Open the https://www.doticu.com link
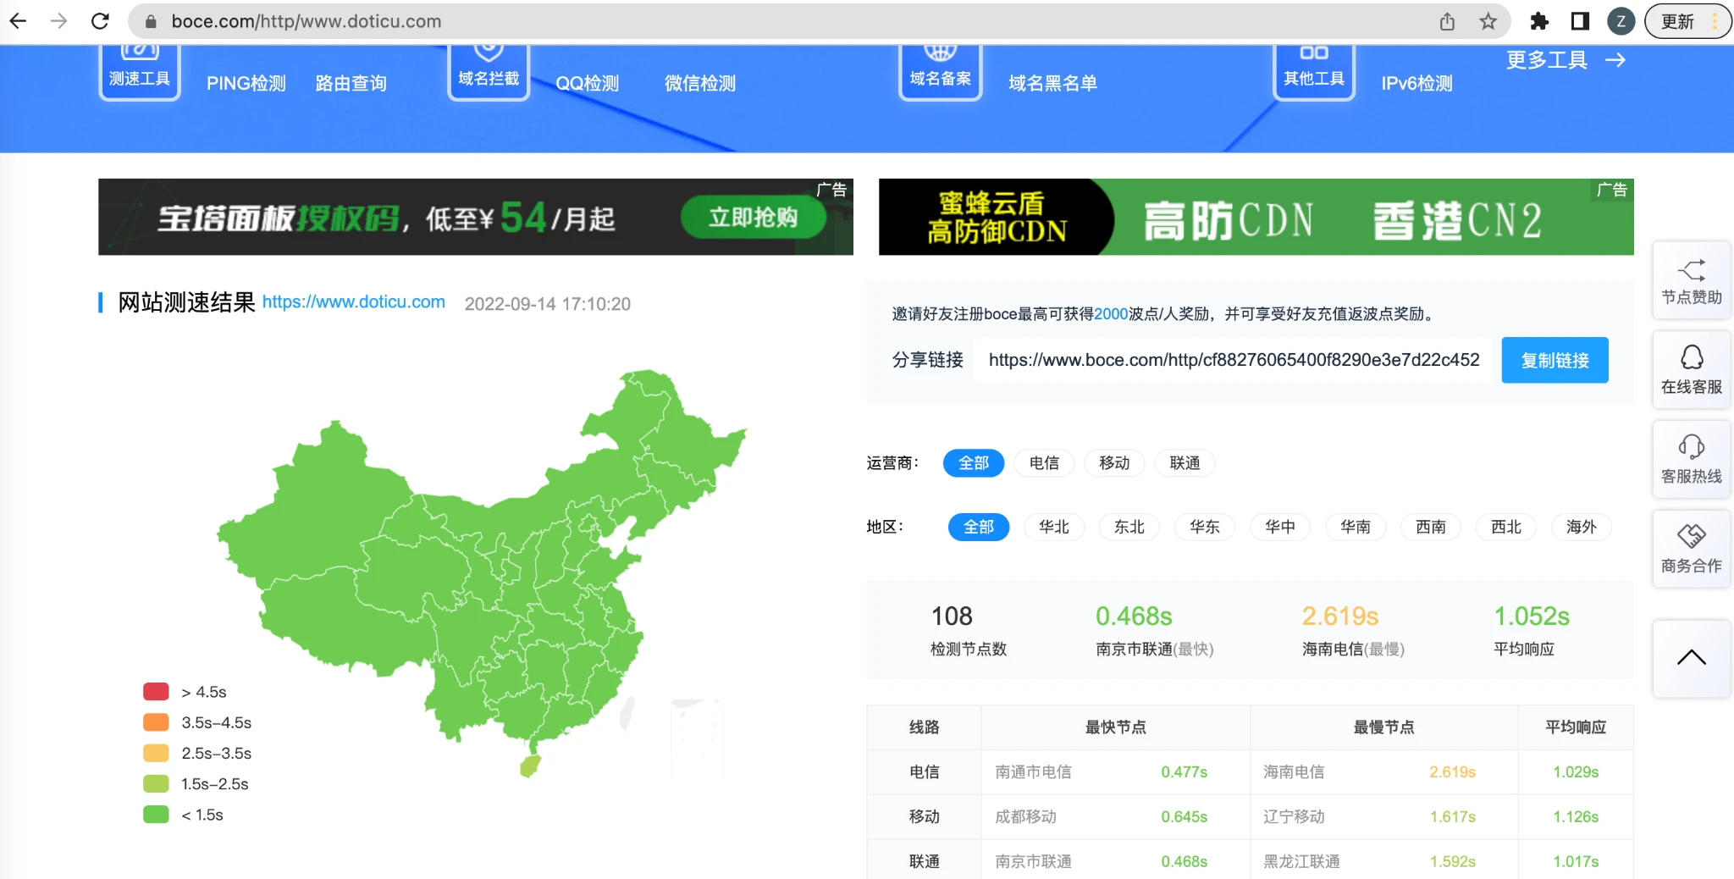The image size is (1734, 879). (x=353, y=302)
